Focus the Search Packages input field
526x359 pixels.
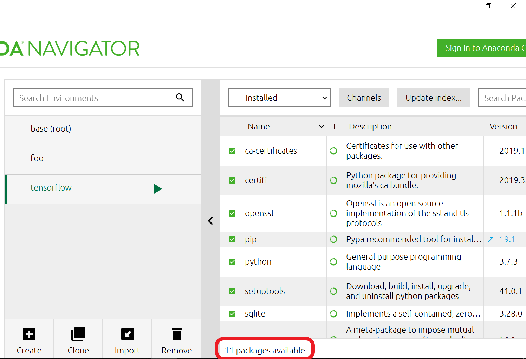[x=502, y=98]
